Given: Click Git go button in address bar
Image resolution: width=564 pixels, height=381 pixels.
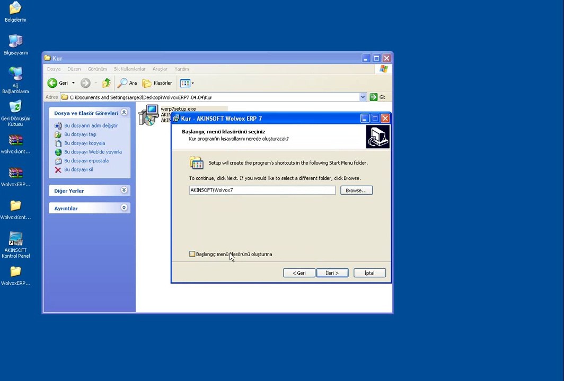Looking at the screenshot, I should [378, 97].
